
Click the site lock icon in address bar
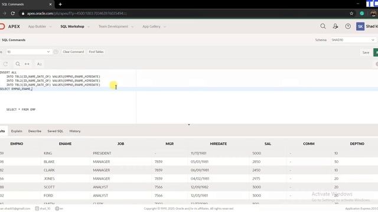[23, 14]
